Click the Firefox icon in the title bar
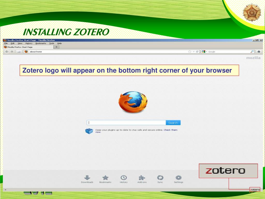This screenshot has width=265, height=199. (5, 40)
